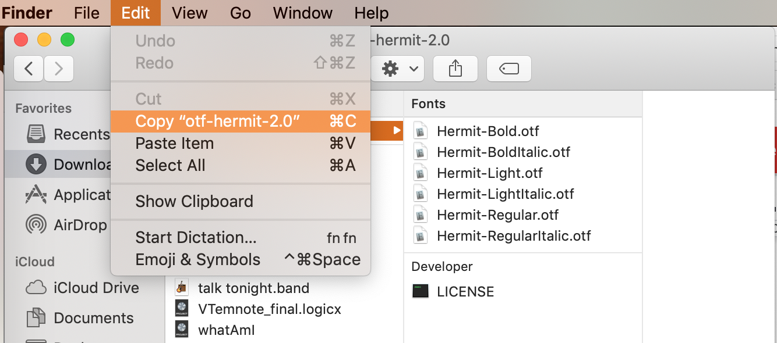Click the Edit Tags toolbar button
This screenshot has width=777, height=343.
(x=509, y=69)
